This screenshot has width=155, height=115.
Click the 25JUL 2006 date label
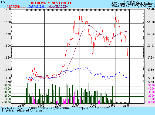126,105
